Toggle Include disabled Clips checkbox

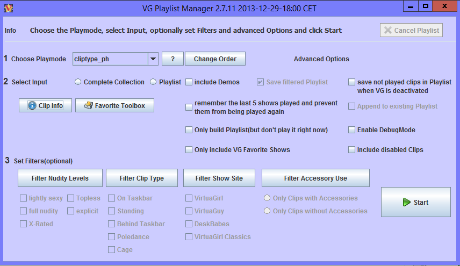[x=351, y=150]
